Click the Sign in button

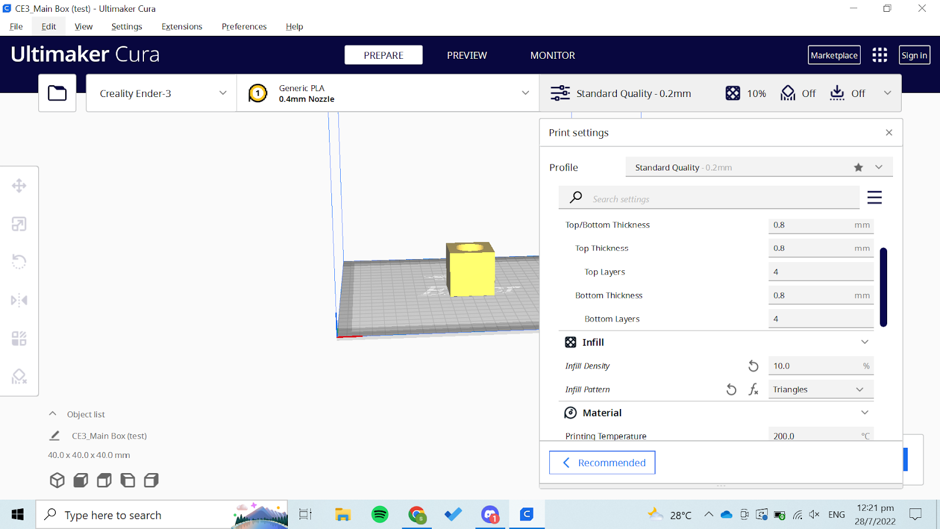pos(915,55)
